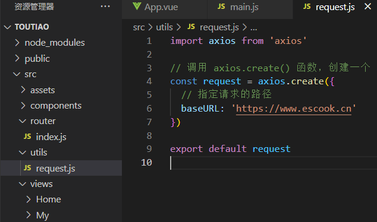Screen dimensions: 377x222
Task: Collapse the TOUTIAO project root
Action: click(x=8, y=27)
